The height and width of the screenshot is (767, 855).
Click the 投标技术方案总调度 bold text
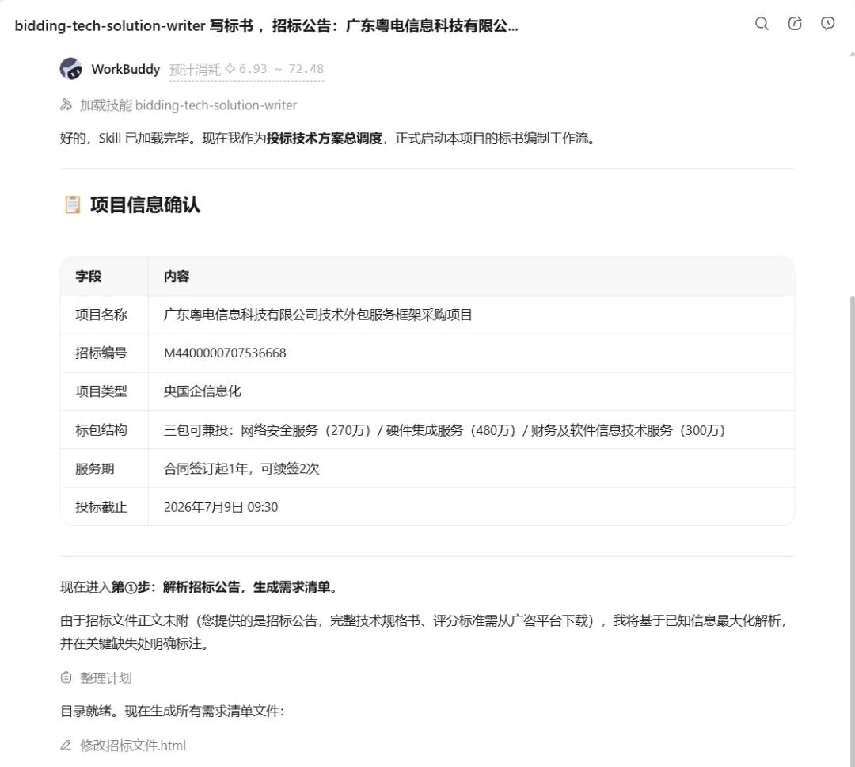tap(325, 139)
